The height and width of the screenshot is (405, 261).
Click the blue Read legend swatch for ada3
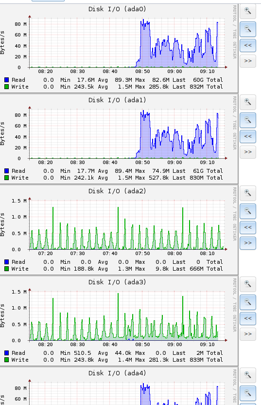click(x=6, y=352)
